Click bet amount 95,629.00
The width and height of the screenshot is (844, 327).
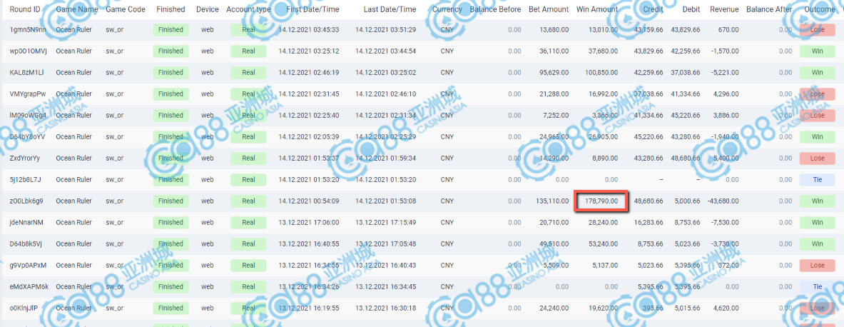554,72
